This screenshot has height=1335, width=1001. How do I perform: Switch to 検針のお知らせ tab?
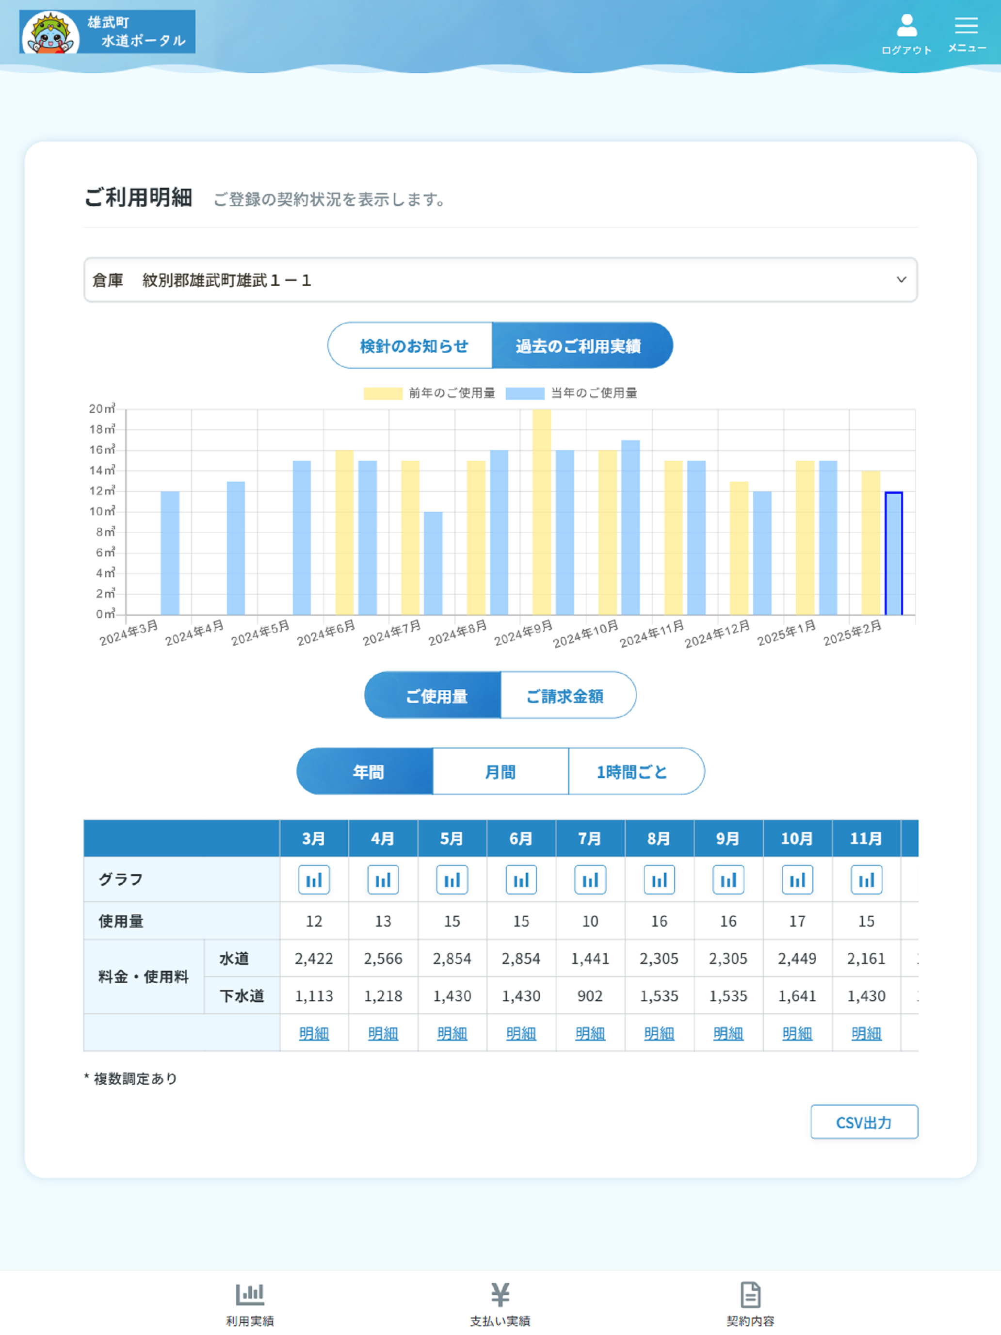(410, 346)
